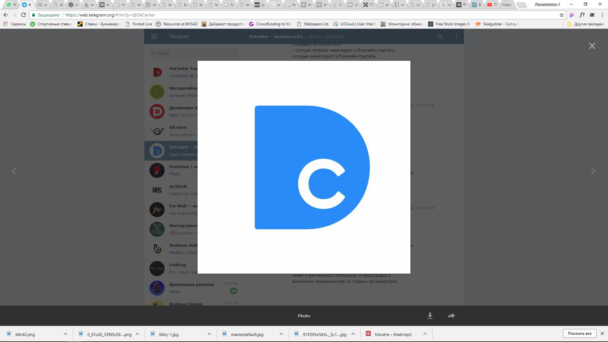Open the Дизайнеры chat avatar
This screenshot has height=342, width=608.
click(x=157, y=111)
